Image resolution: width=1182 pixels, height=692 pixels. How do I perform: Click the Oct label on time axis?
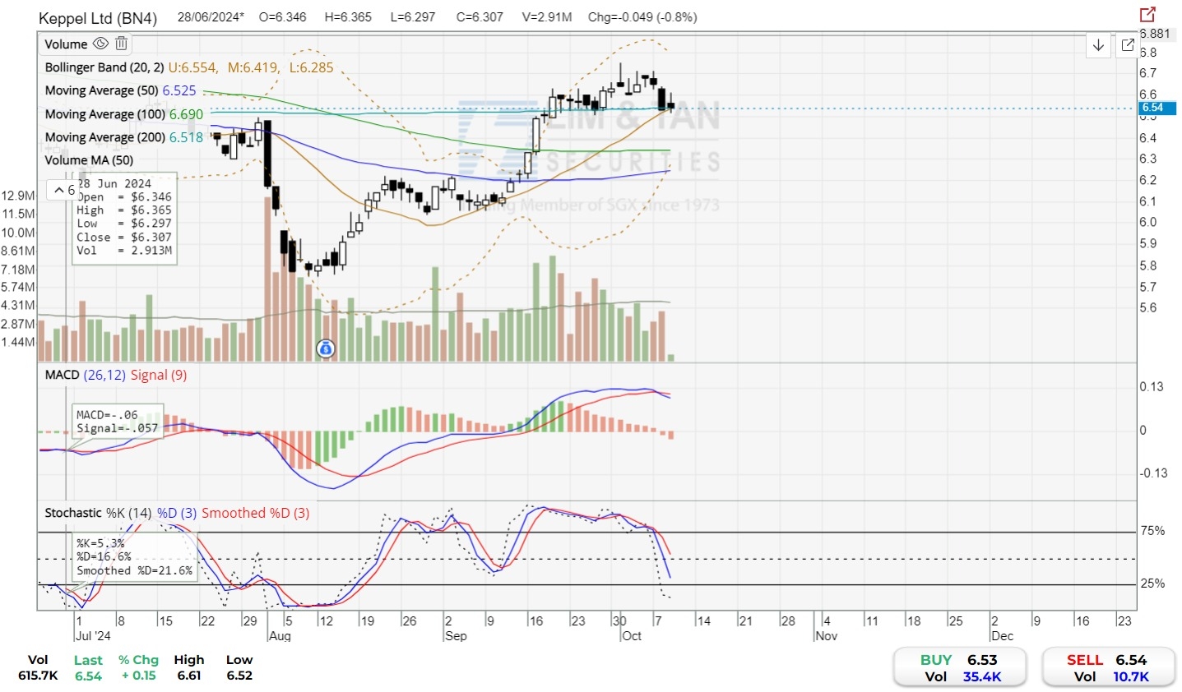632,636
